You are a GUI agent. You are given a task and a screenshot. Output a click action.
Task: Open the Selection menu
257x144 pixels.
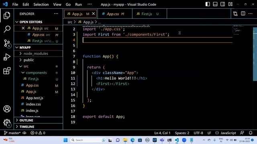pyautogui.click(x=41, y=4)
